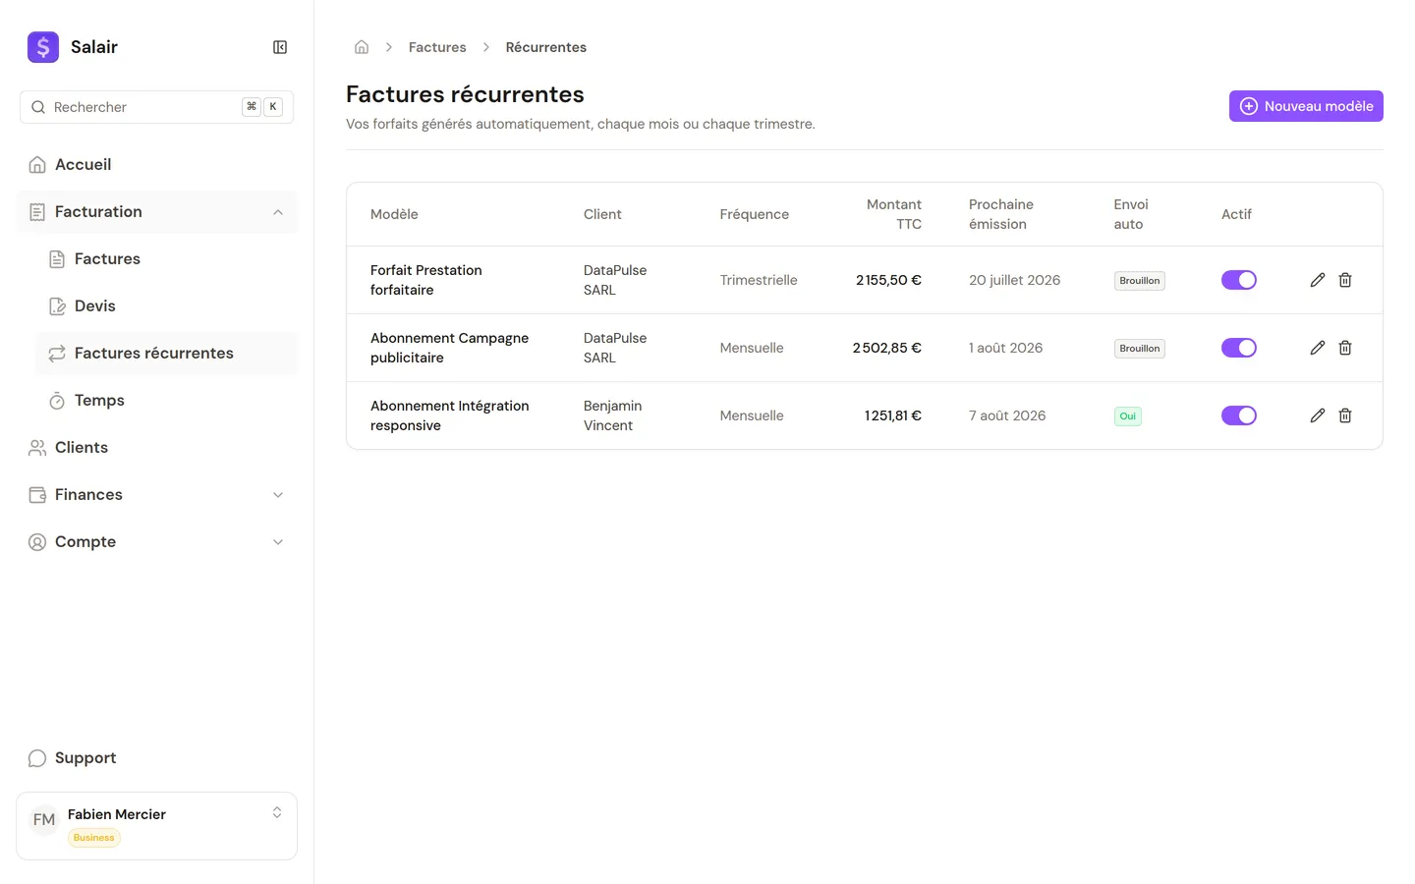Screen dimensions: 1415x884
Task: Open Devis page
Action: click(x=166, y=306)
